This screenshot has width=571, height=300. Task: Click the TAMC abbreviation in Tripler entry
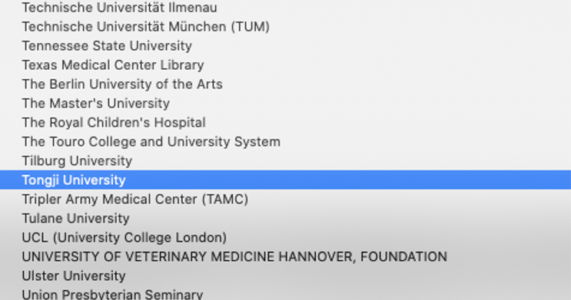(x=225, y=199)
